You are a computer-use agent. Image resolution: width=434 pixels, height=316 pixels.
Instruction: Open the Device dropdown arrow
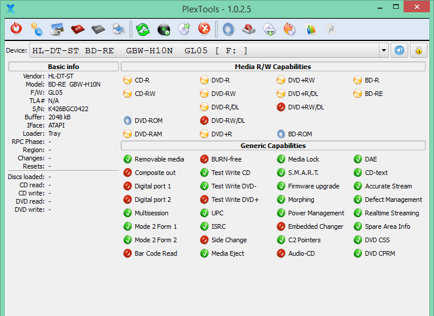click(x=384, y=50)
